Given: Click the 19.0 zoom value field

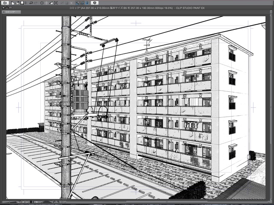Looking at the screenshot, I should (x=19, y=202).
